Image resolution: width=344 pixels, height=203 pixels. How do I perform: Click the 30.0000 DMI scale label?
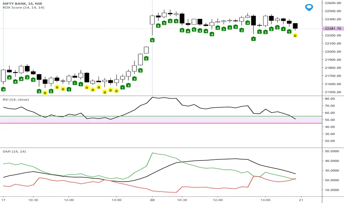(x=332, y=171)
